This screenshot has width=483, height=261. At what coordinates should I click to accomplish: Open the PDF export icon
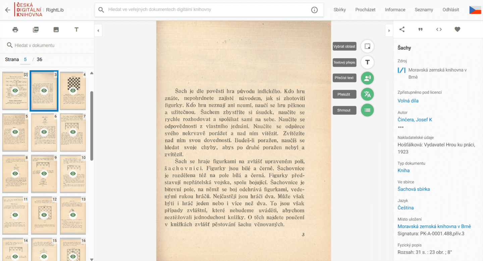pyautogui.click(x=36, y=30)
